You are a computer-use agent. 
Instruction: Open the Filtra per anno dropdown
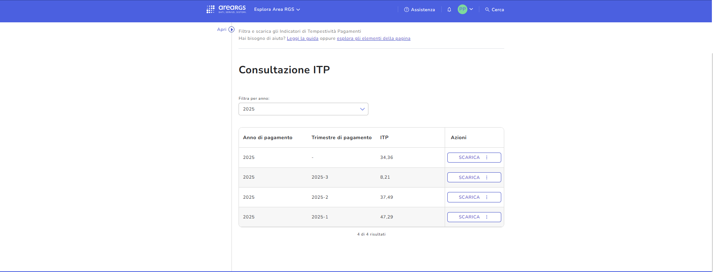click(x=303, y=109)
